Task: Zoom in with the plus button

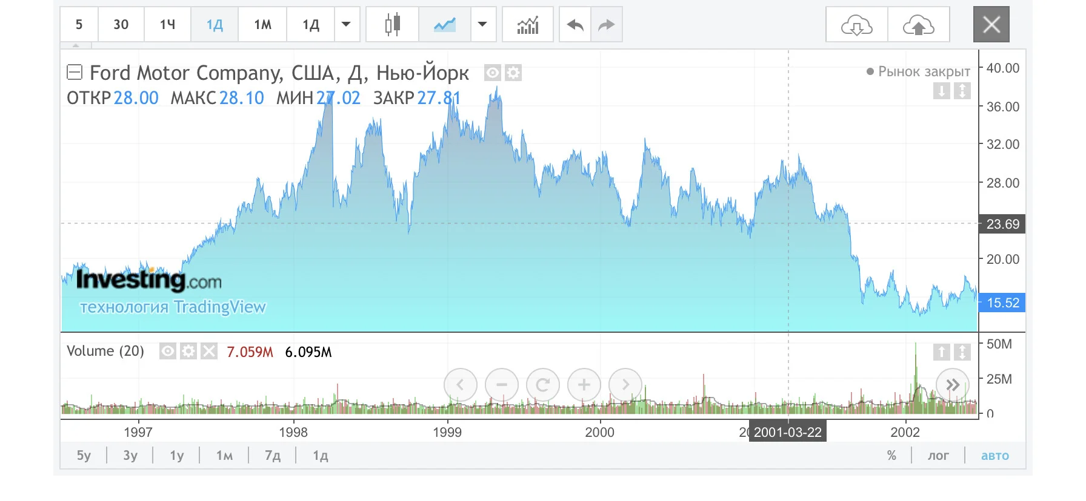Action: coord(584,385)
